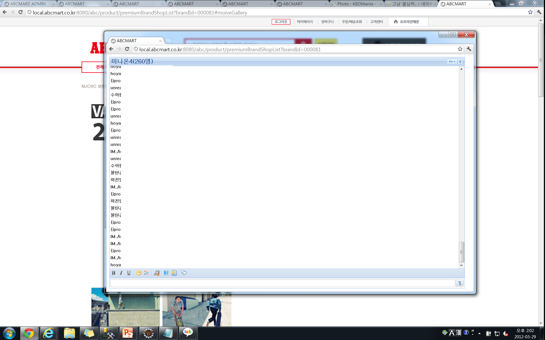Go back in main browser window

coord(5,12)
